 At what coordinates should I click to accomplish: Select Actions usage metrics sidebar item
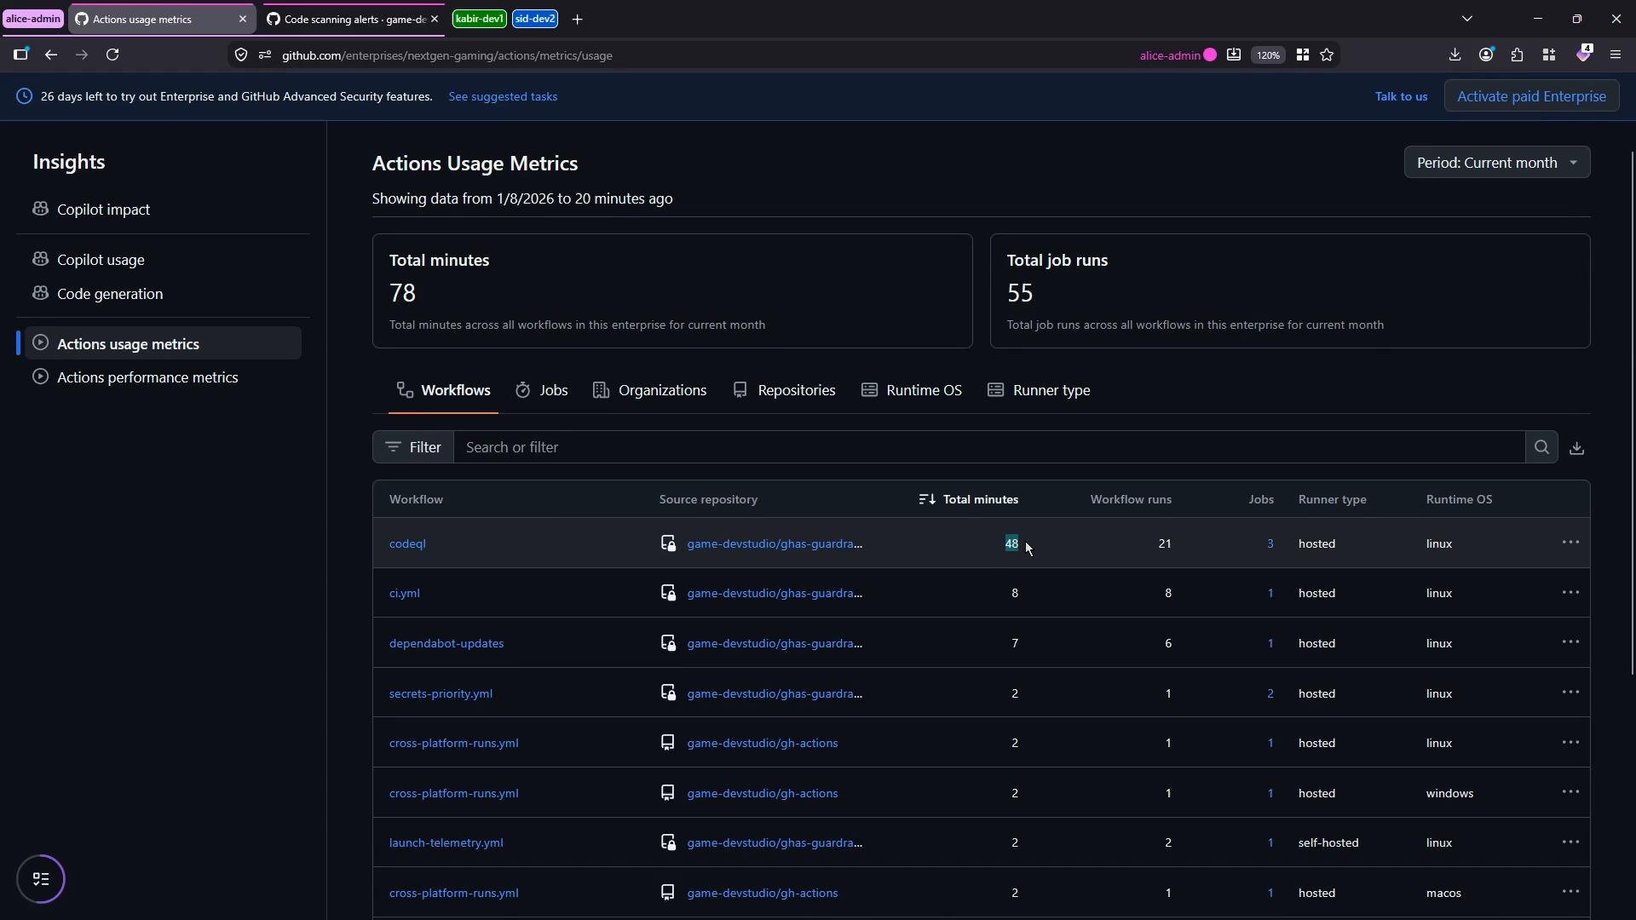point(163,343)
